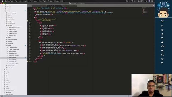
Task: Collapse the layouts folder
Action: 5,25
